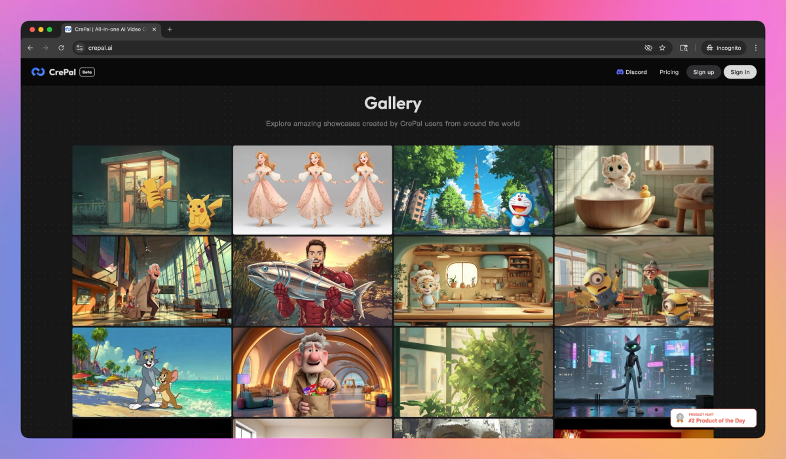Click the Incognito profile indicator
This screenshot has height=459, width=786.
(724, 48)
